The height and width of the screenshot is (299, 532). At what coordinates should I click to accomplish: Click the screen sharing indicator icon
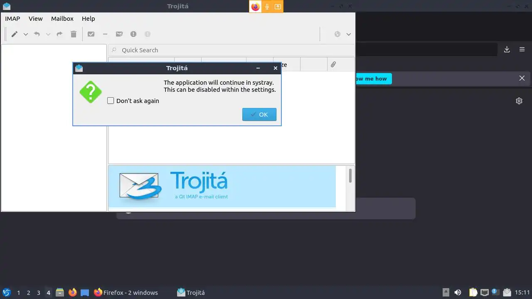pyautogui.click(x=278, y=7)
